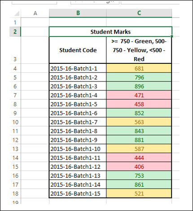The width and height of the screenshot is (193, 211).
Task: Select cell 2015-16-Batch1-2
Action: [x=78, y=77]
